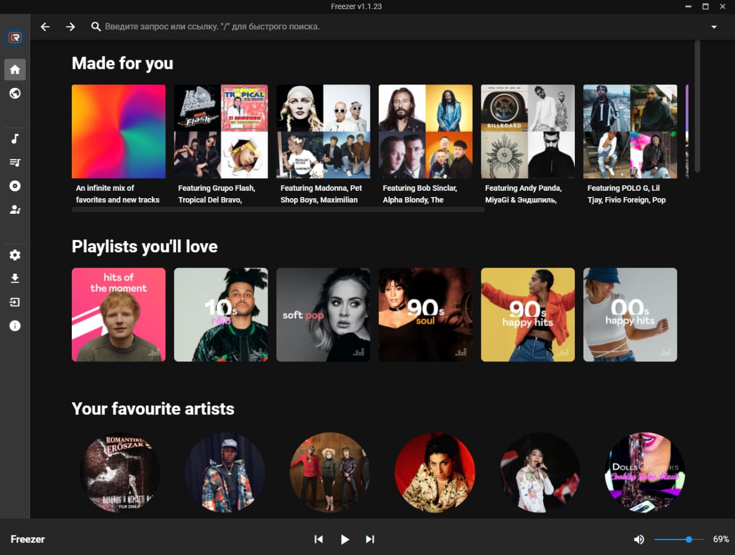This screenshot has width=735, height=555.
Task: Open the infinite mix Flow cover
Action: coord(118,132)
